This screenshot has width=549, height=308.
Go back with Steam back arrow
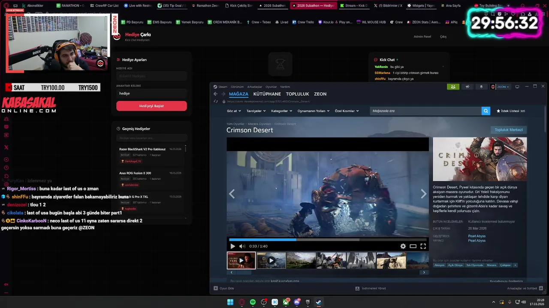[216, 94]
